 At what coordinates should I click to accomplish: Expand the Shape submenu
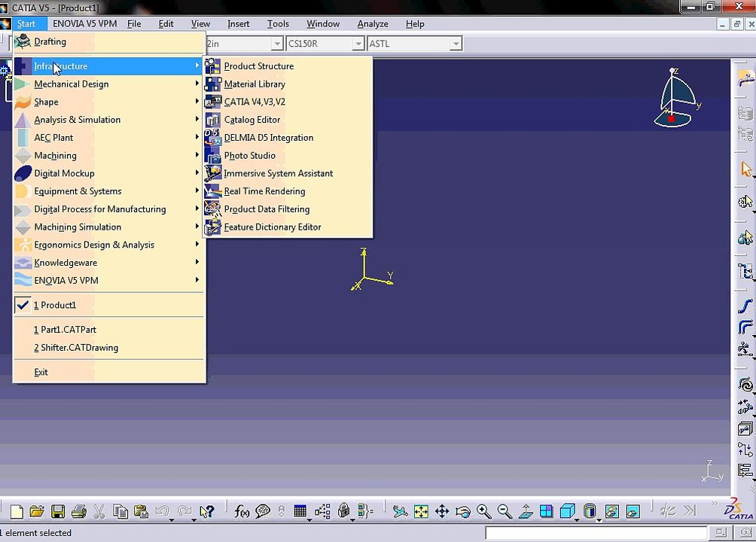109,102
